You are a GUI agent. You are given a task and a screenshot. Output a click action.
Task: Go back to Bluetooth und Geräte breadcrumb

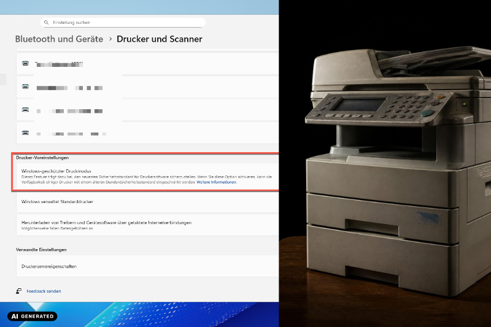(x=59, y=39)
